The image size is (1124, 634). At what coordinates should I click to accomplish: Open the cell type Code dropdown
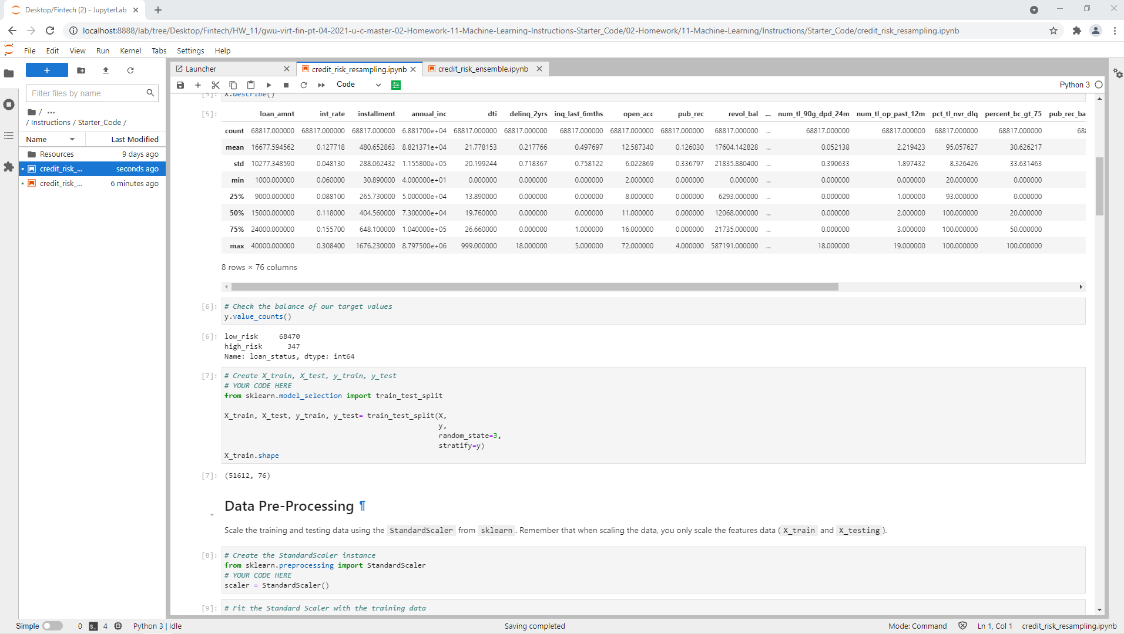[358, 85]
